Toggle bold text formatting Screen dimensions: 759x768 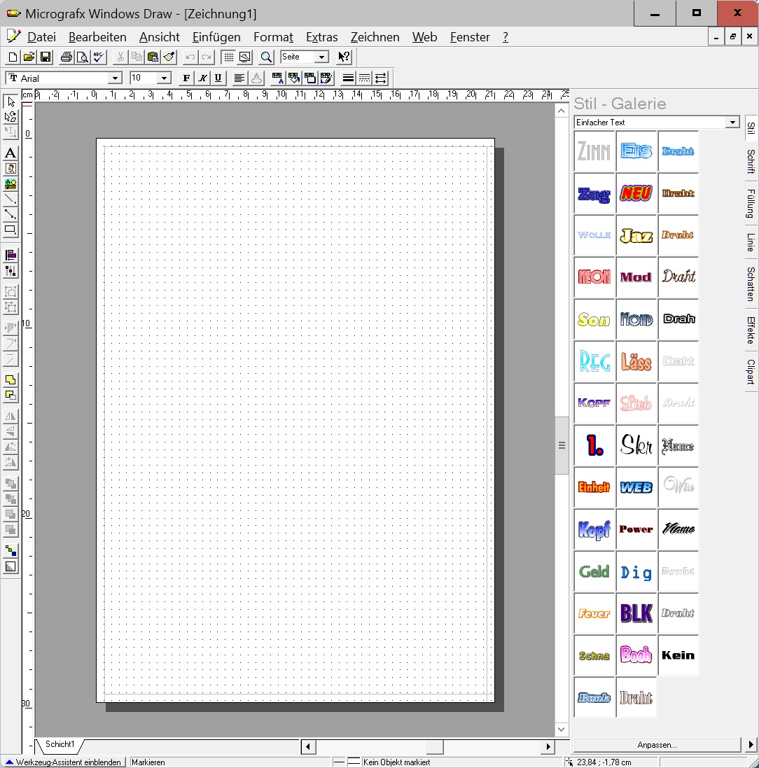pos(186,78)
